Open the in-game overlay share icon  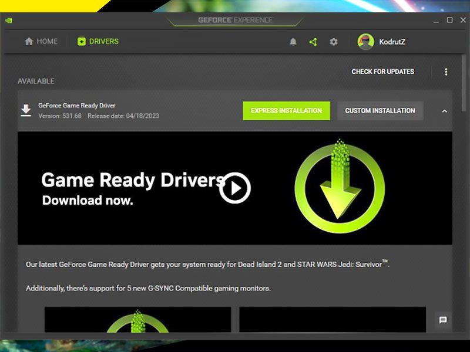313,42
